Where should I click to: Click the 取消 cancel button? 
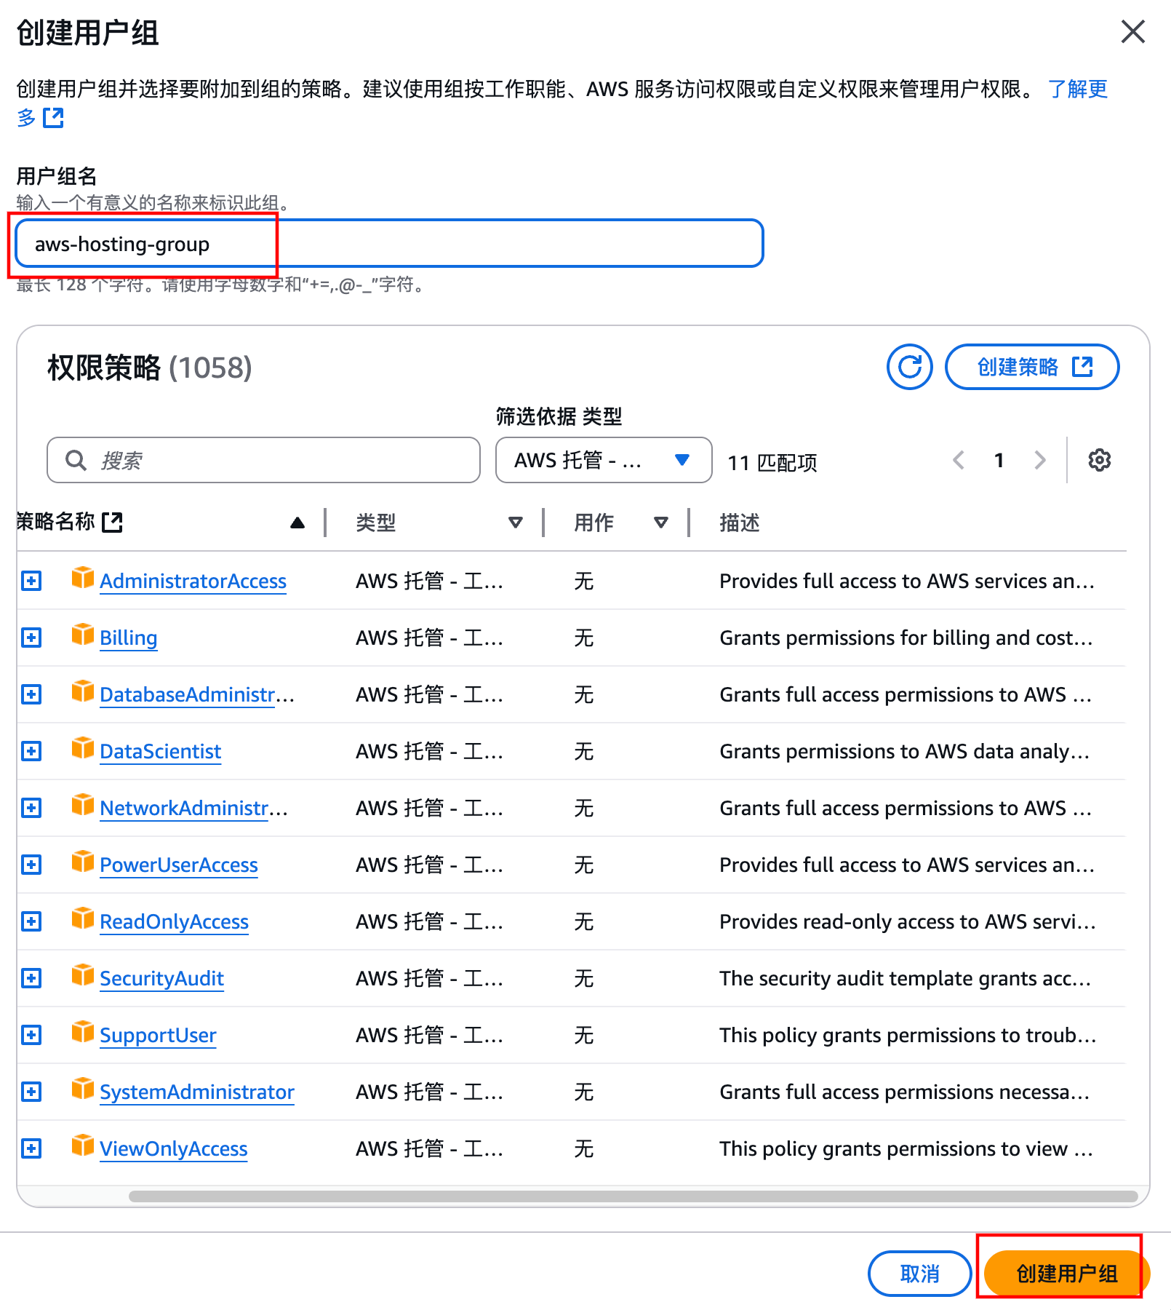919,1274
